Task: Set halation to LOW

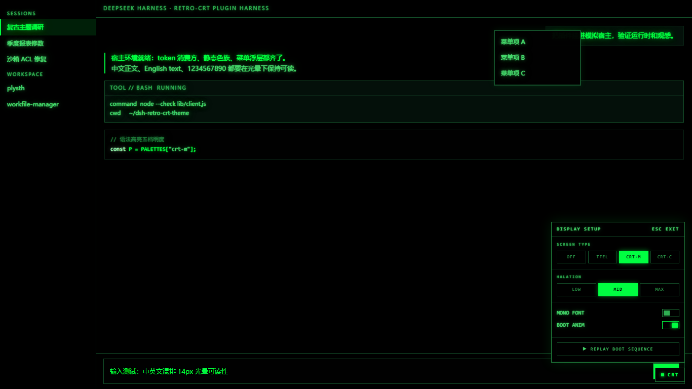Action: [576, 290]
